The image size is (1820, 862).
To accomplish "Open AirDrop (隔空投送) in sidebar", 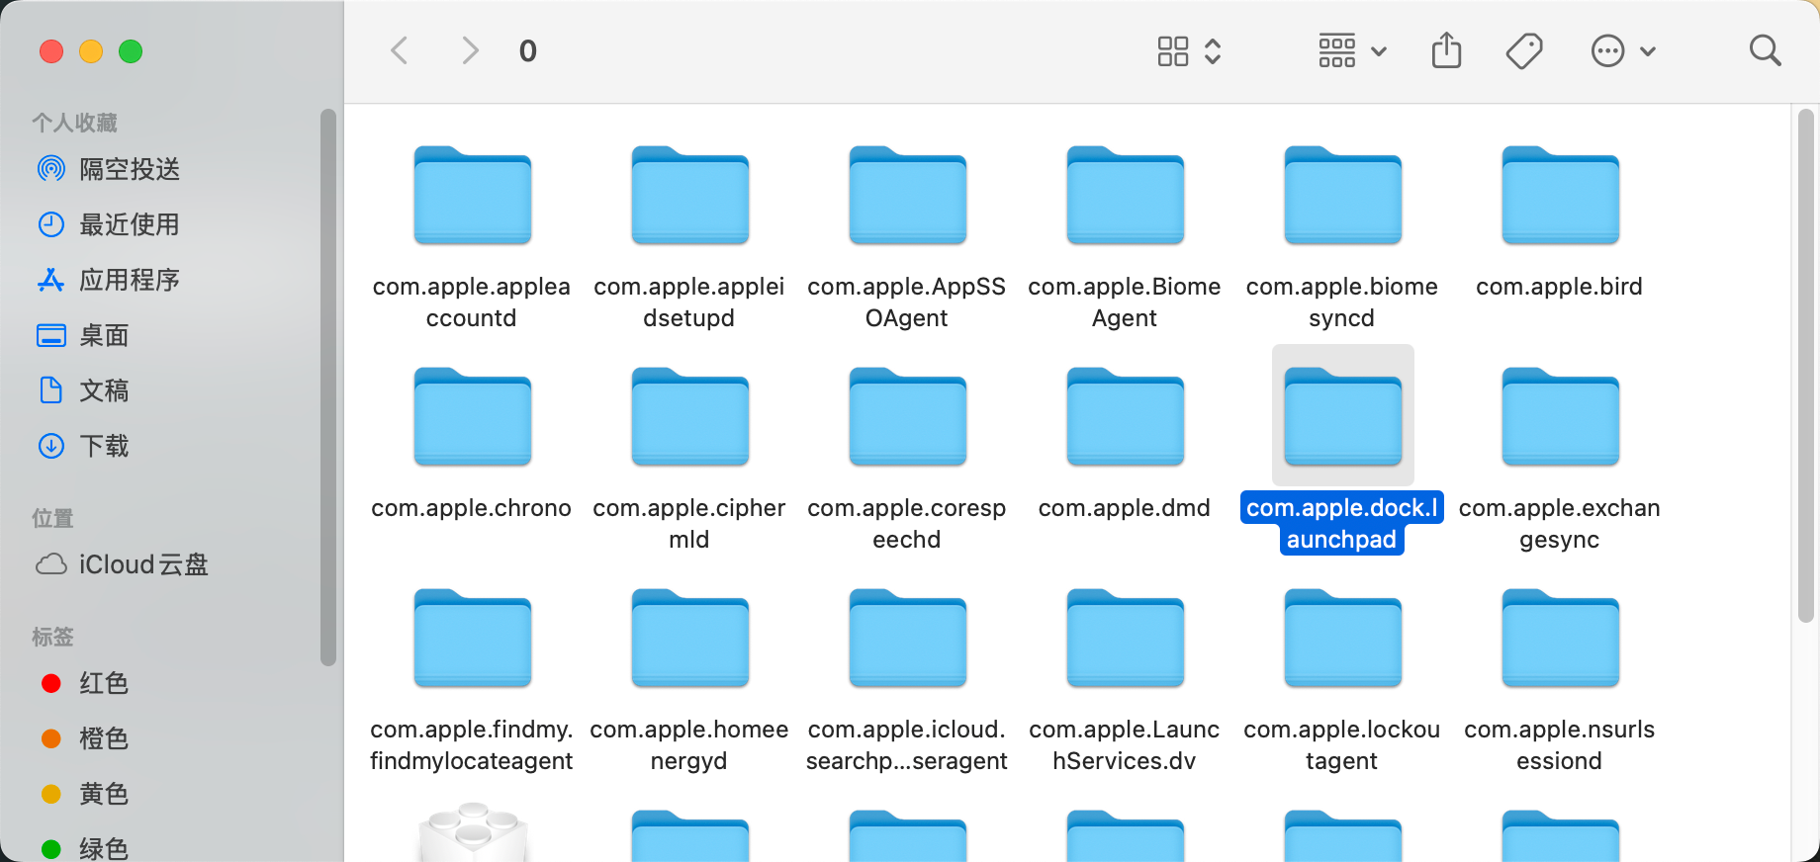I will pos(129,169).
